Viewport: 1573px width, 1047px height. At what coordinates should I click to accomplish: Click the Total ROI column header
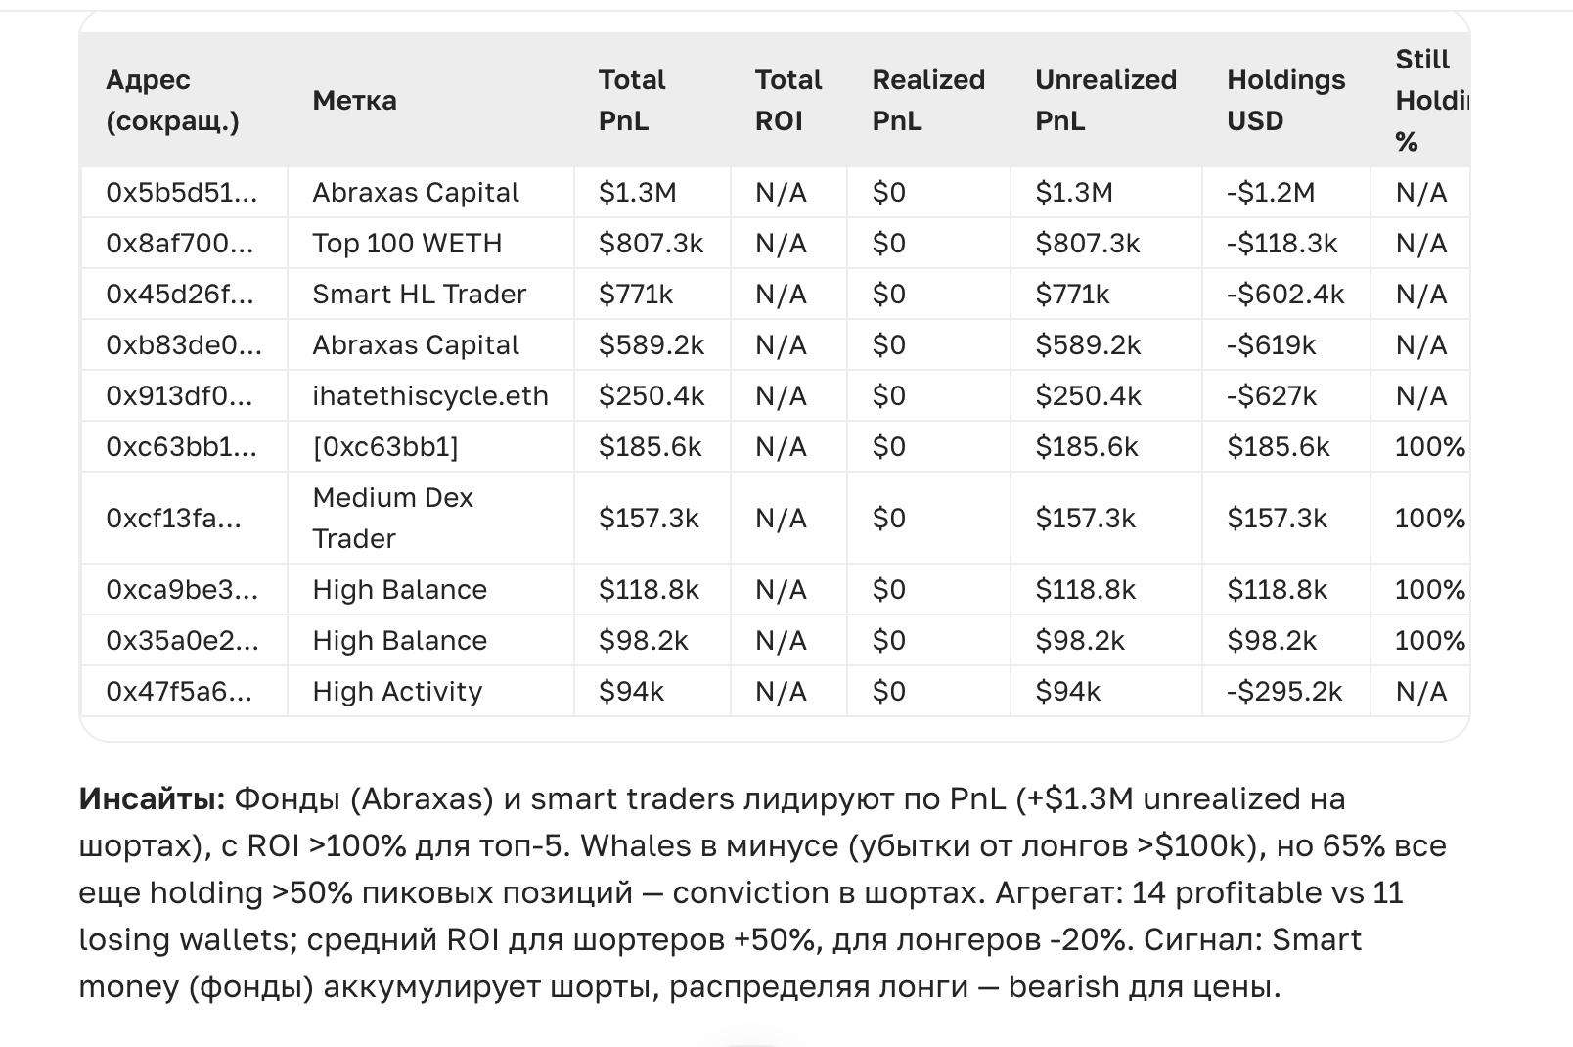coord(787,100)
